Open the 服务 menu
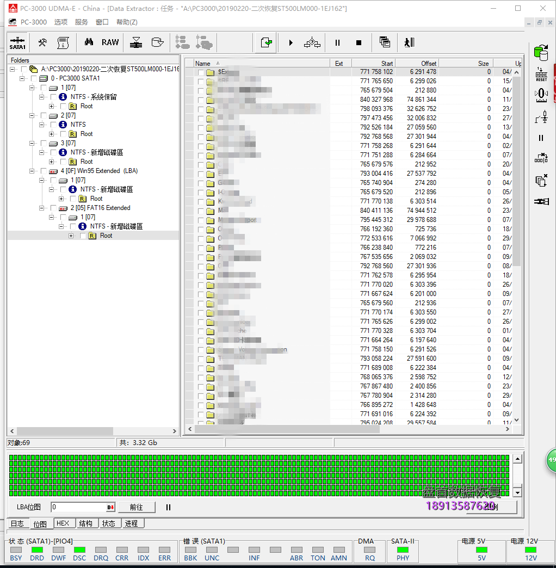556x568 pixels. tap(81, 22)
